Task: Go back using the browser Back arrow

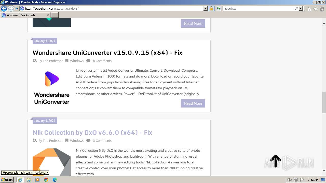Action: point(4,9)
